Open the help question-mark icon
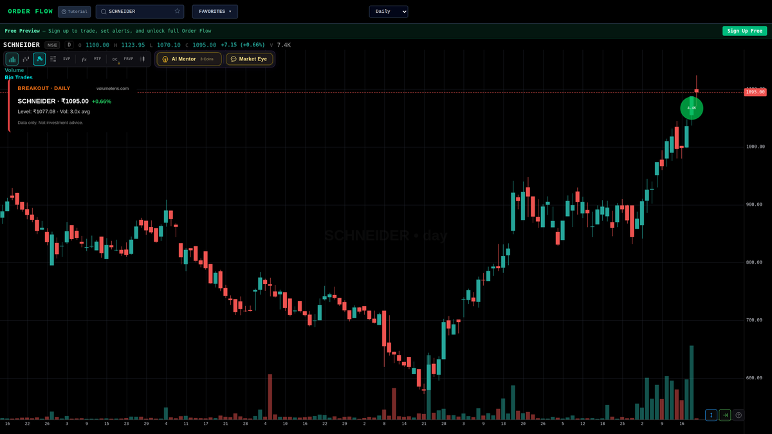The image size is (772, 434). [739, 415]
